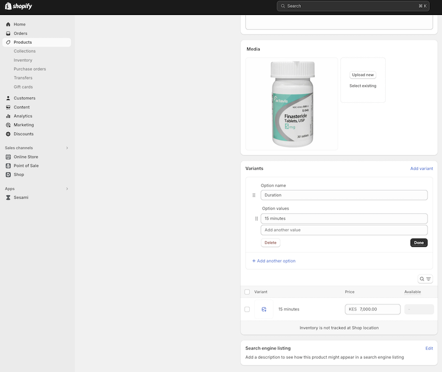This screenshot has width=442, height=372.
Task: Select all variants with the header checkbox
Action: pyautogui.click(x=248, y=292)
